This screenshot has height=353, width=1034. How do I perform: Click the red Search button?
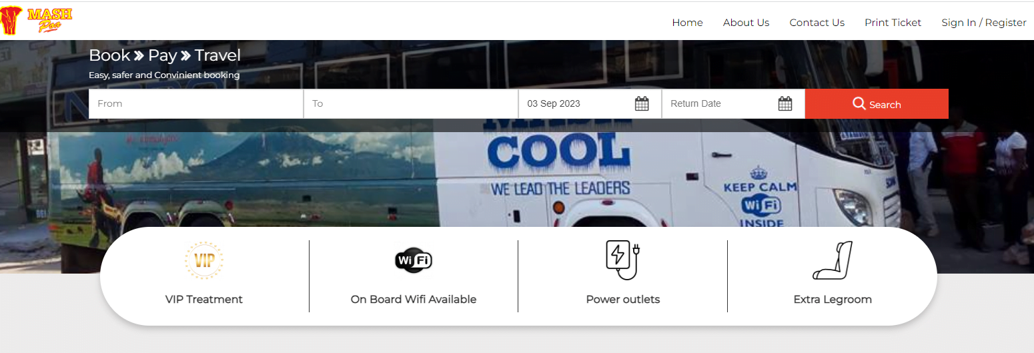coord(877,104)
